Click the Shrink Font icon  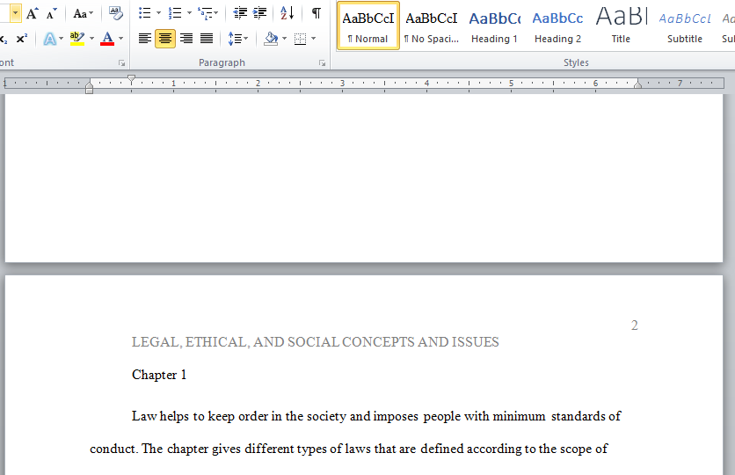[52, 13]
